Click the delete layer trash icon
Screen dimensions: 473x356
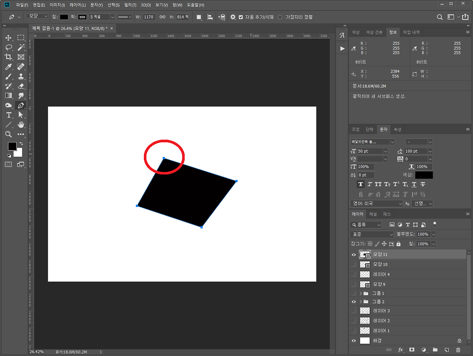[x=458, y=350]
